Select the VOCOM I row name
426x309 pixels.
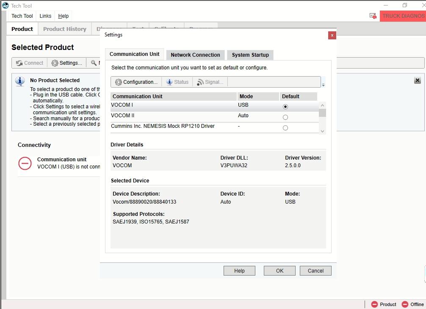point(122,105)
